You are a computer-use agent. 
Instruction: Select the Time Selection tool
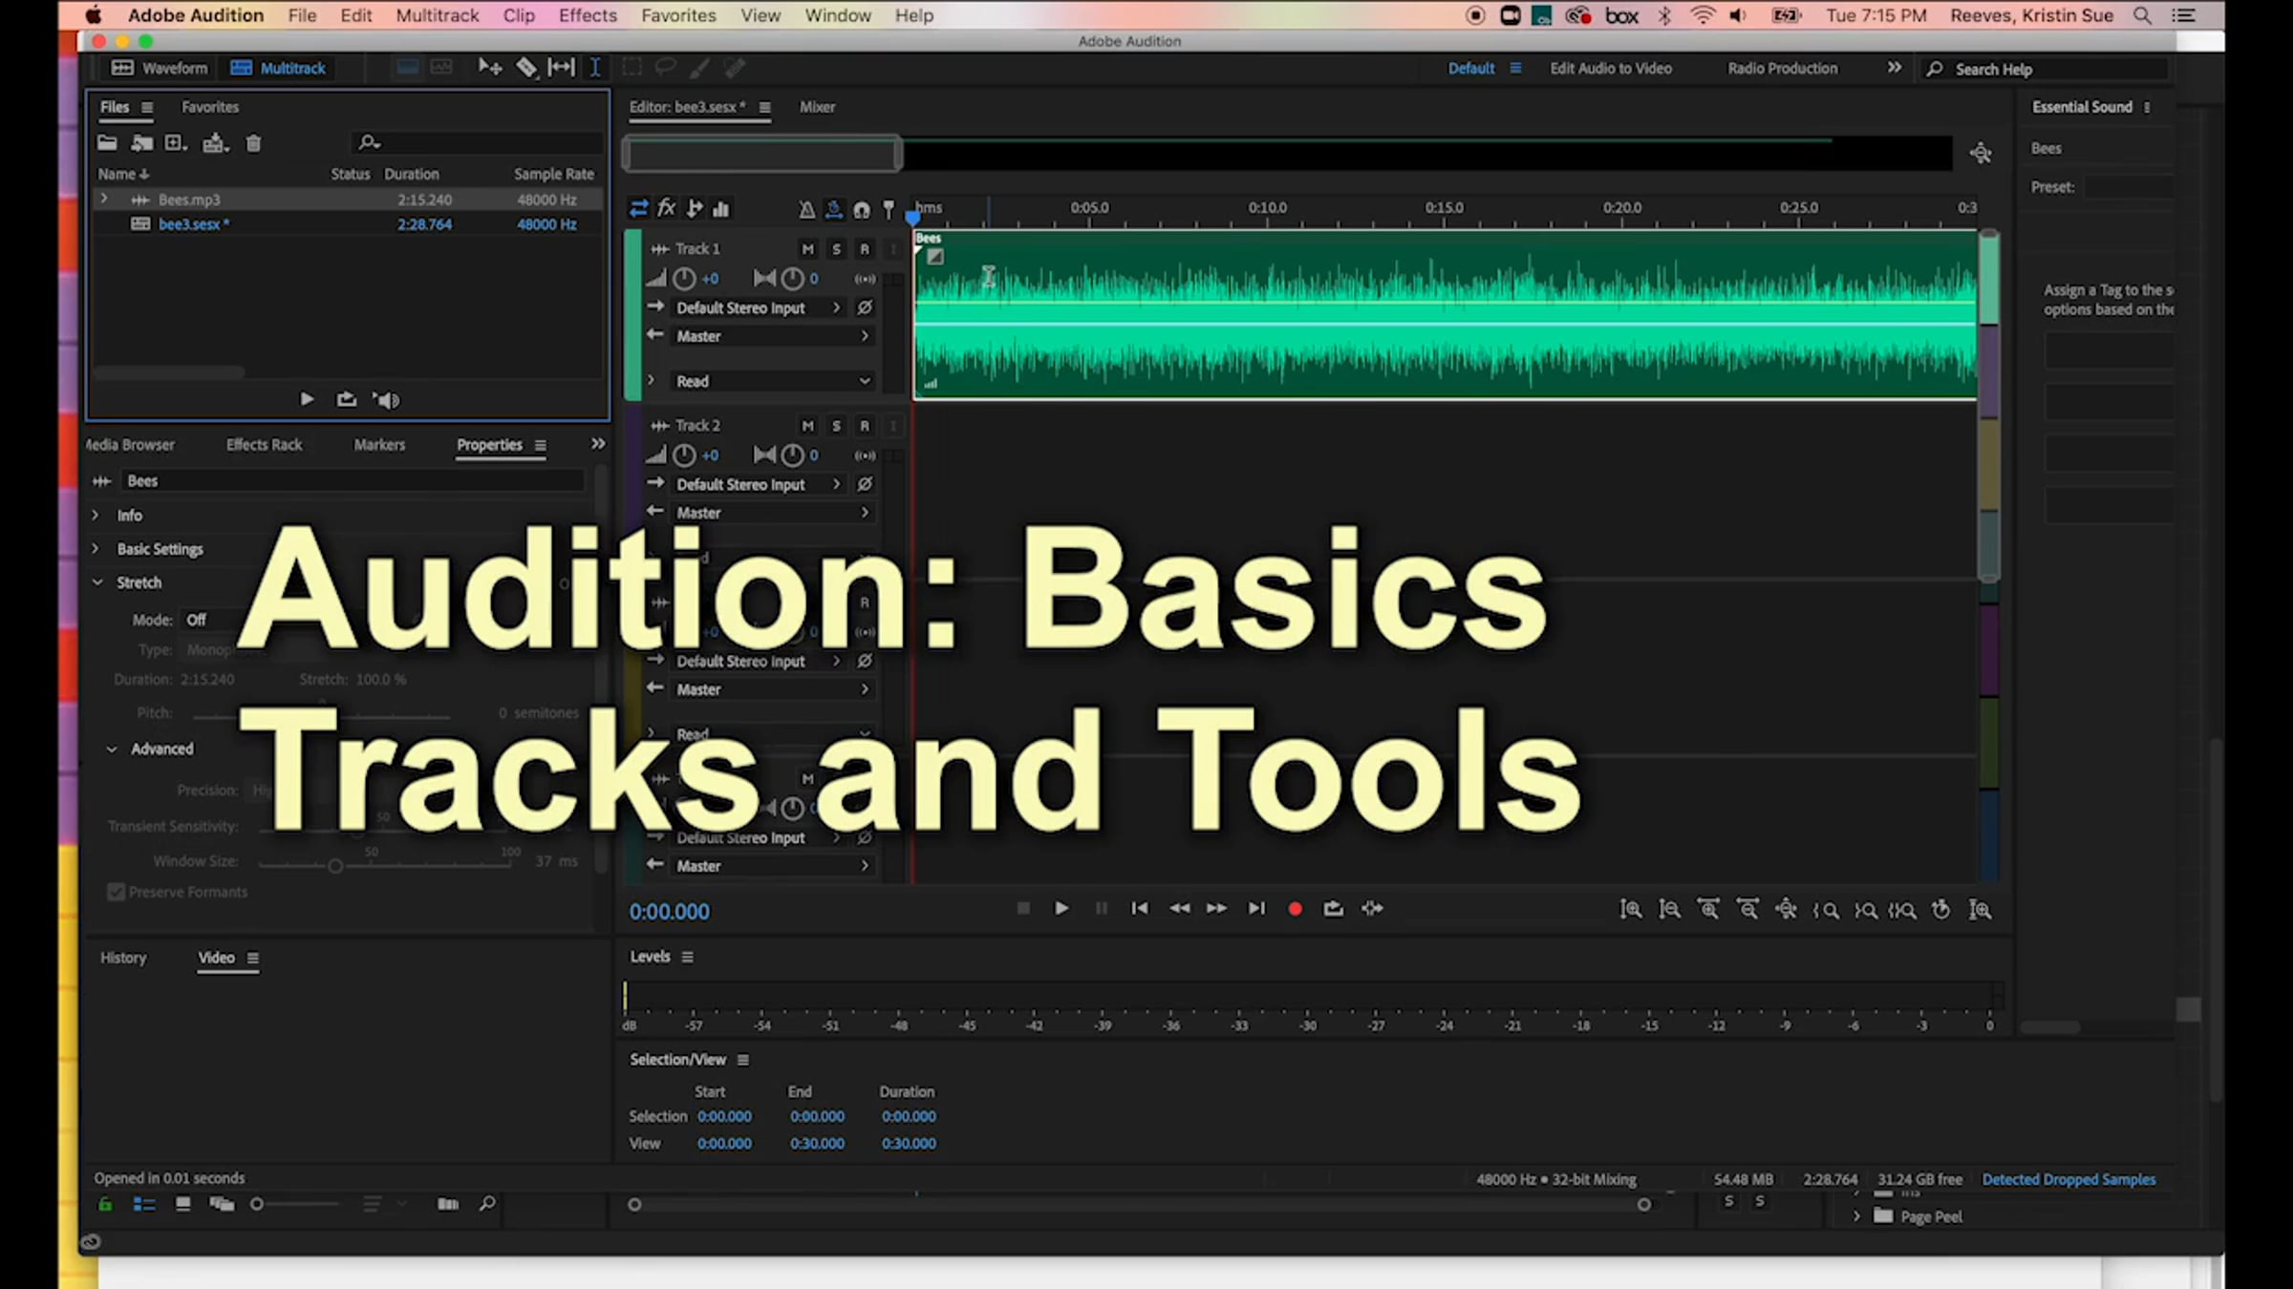point(594,68)
